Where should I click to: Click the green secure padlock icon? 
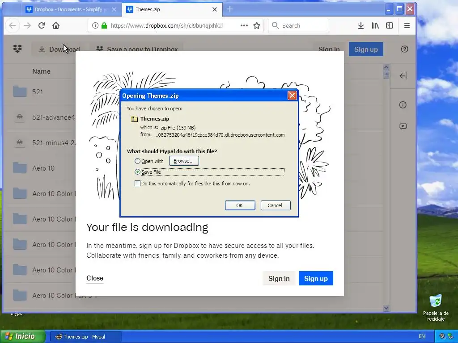click(104, 25)
